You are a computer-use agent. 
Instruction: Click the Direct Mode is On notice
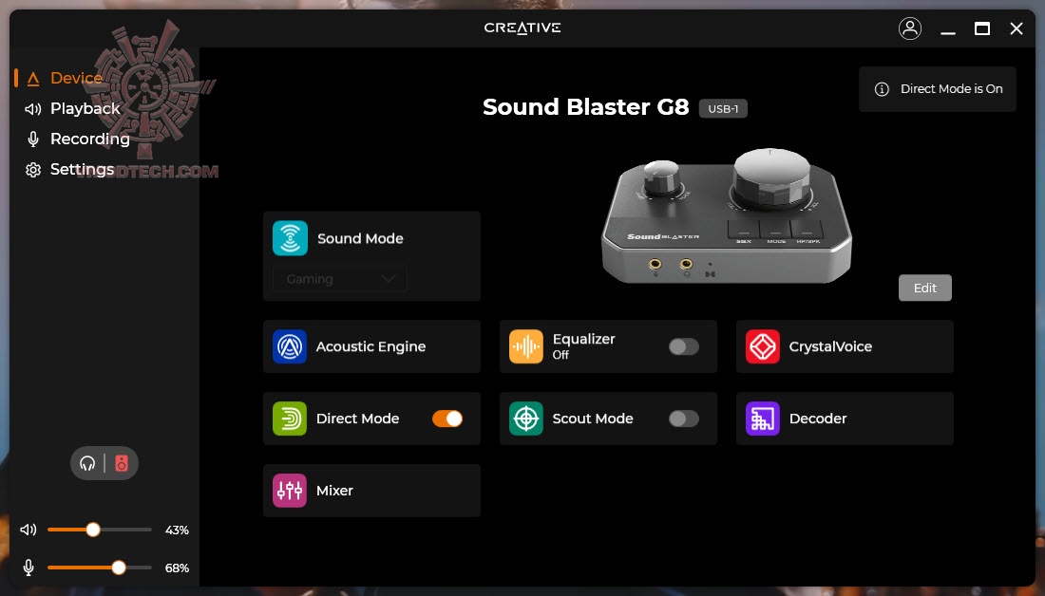938,89
